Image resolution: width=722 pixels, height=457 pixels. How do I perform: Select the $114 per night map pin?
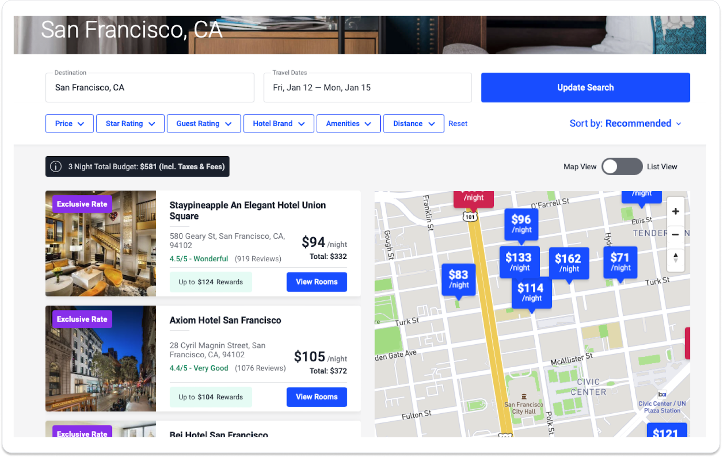[531, 293]
